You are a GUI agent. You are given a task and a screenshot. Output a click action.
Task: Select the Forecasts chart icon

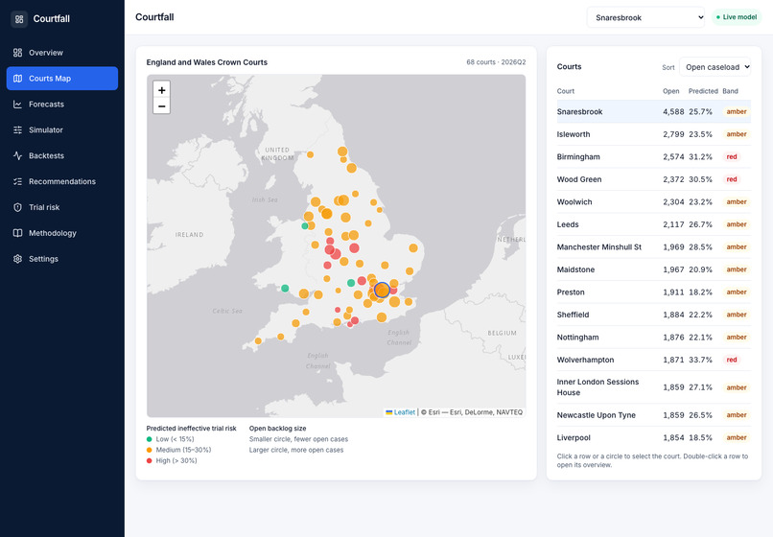coord(18,105)
